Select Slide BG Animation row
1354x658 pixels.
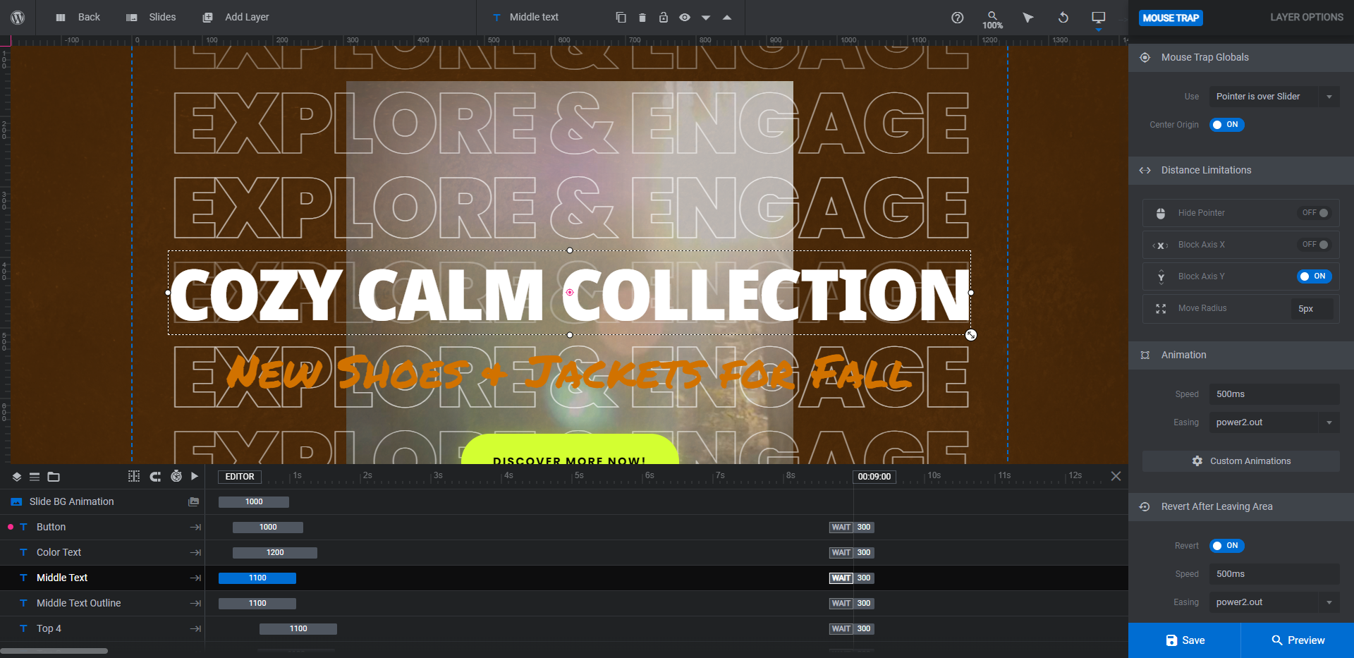pos(102,502)
